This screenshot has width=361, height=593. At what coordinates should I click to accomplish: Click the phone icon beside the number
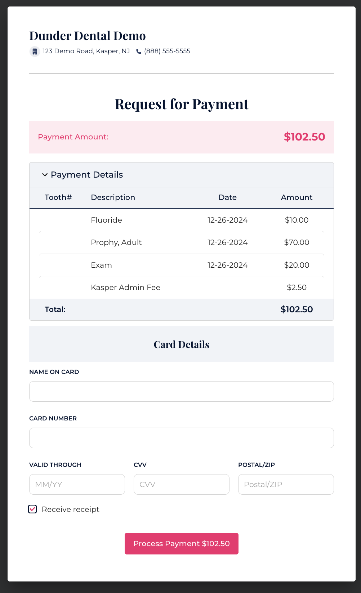139,52
